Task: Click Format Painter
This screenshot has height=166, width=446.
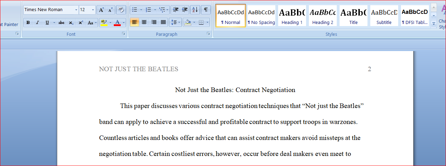Action: coord(9,24)
